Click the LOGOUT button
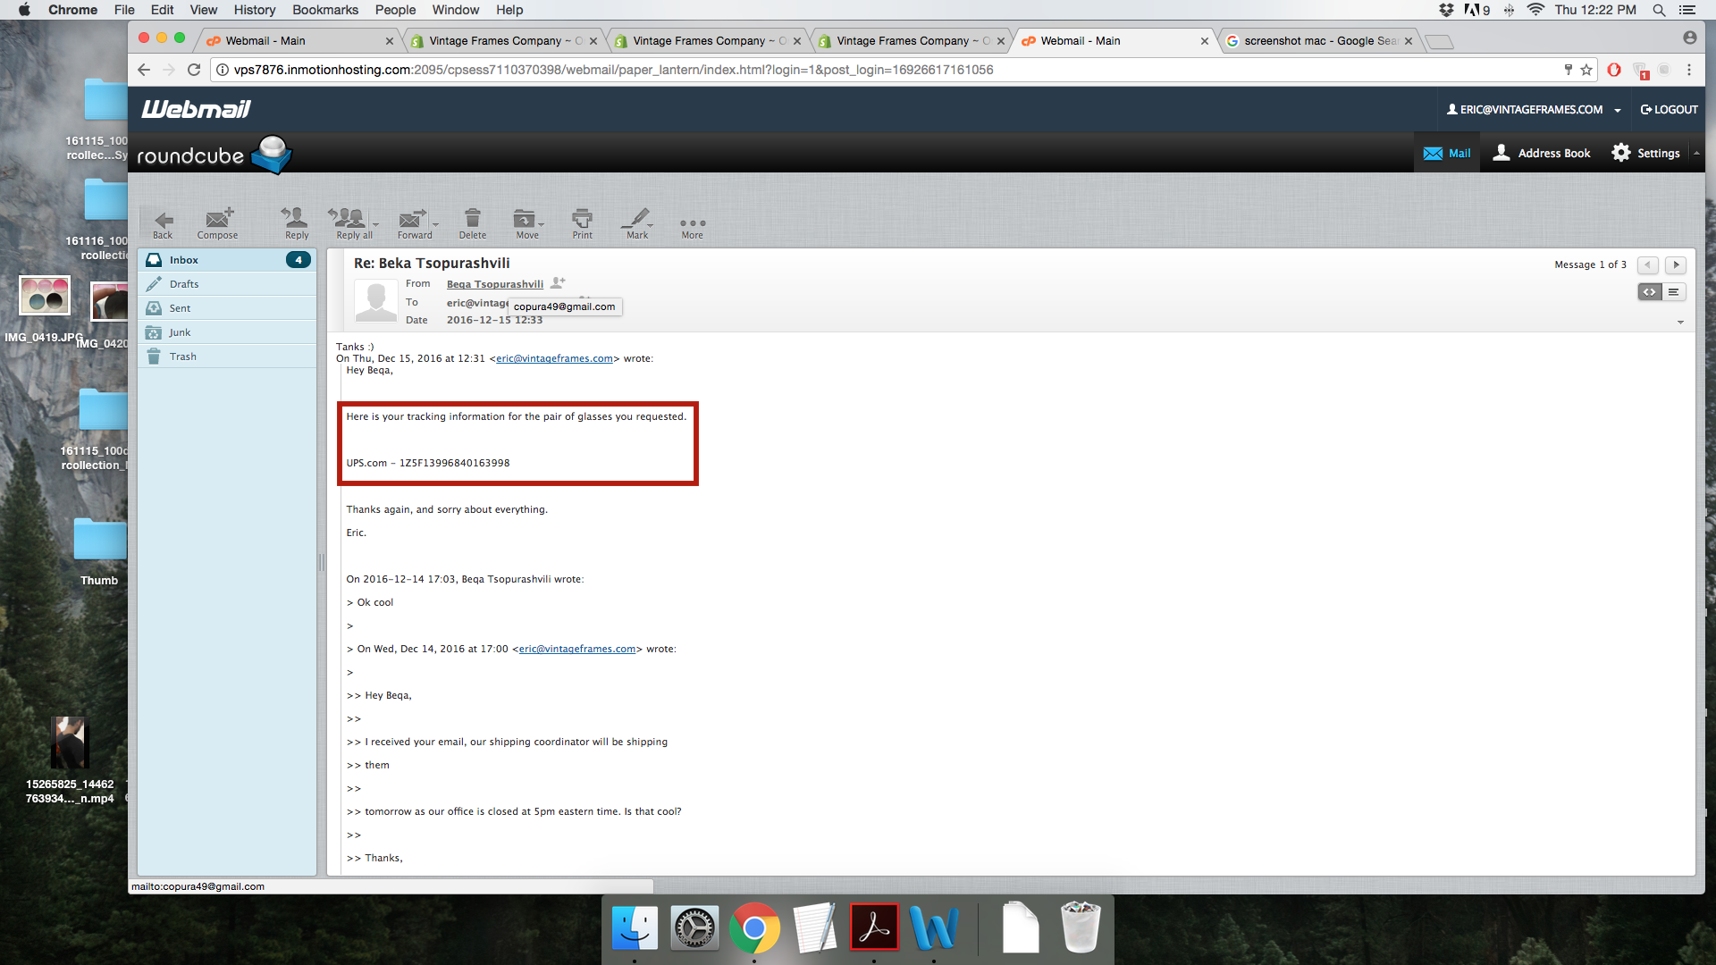Screen dimensions: 1716x965 pos(1669,110)
